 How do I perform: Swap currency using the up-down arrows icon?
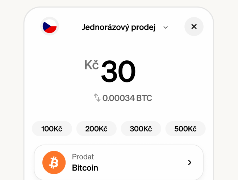[97, 98]
